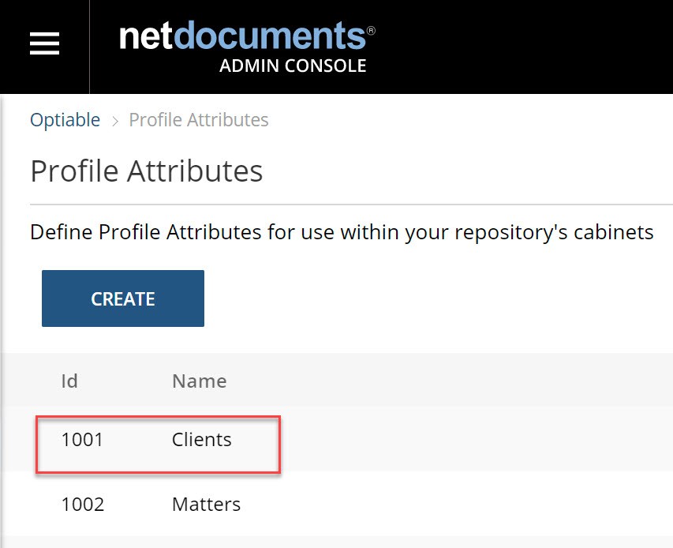Select attribute Id 1001
This screenshot has width=673, height=548.
82,439
